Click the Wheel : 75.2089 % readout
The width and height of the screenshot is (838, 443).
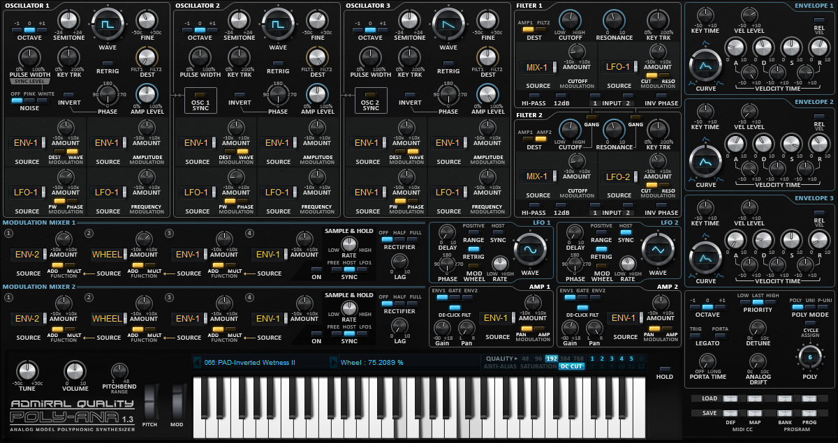(x=372, y=363)
